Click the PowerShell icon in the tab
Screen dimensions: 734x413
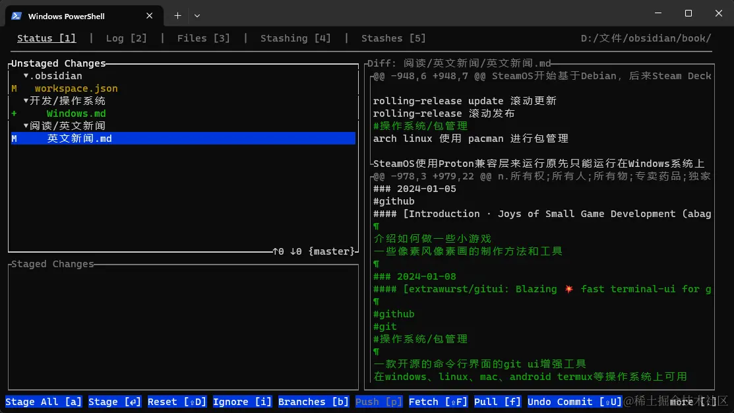point(16,16)
